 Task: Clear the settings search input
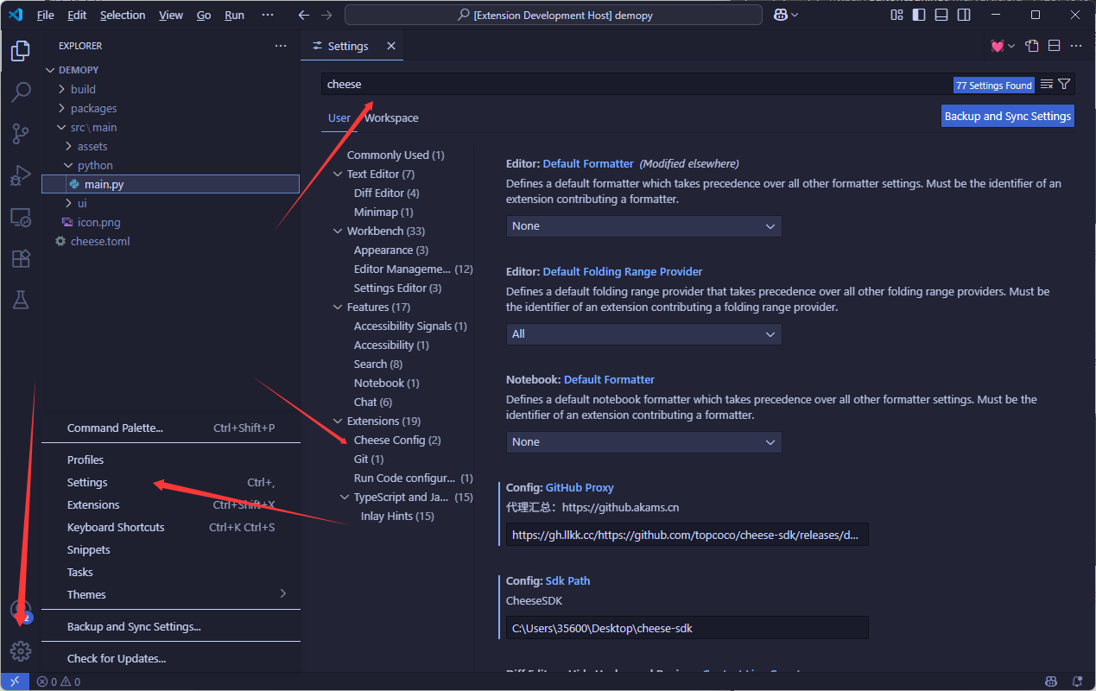click(x=1046, y=84)
